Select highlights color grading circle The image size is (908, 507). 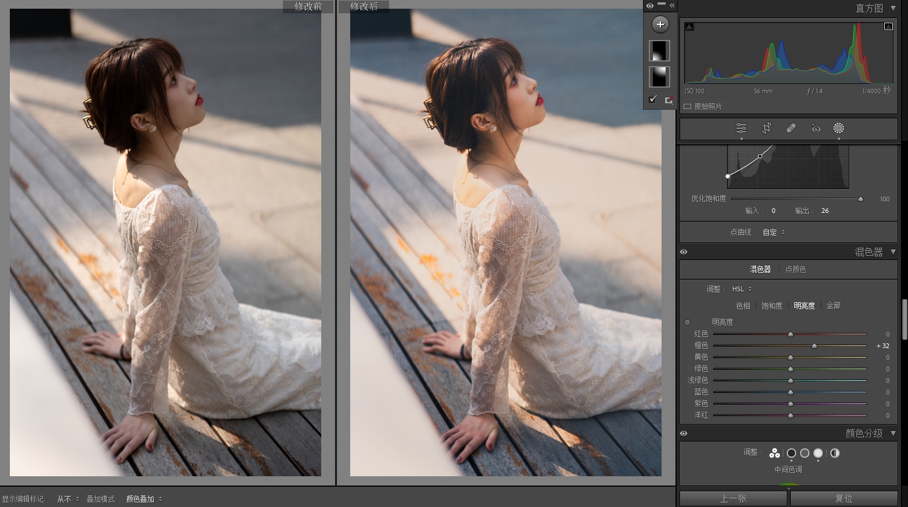tap(818, 453)
